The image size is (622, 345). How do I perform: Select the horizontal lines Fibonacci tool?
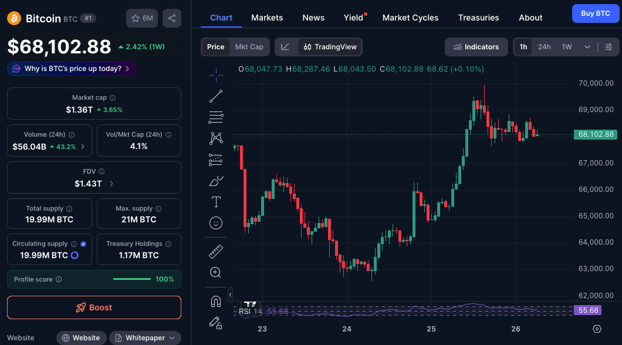point(216,117)
